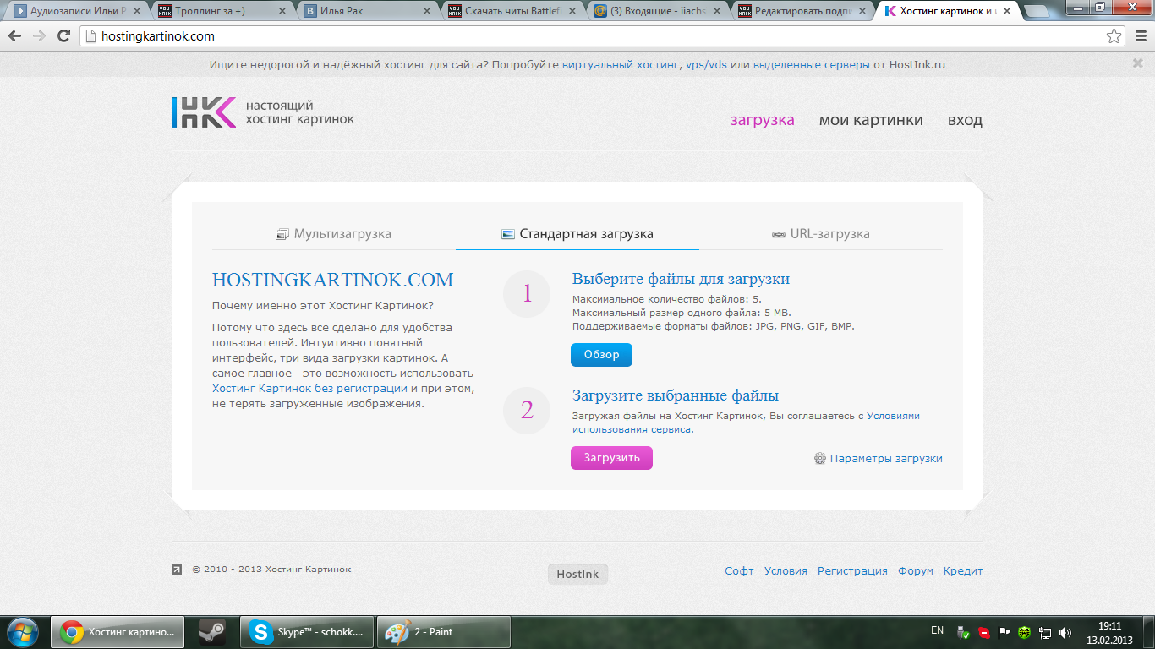This screenshot has width=1155, height=649.
Task: Follow the виртуальный хостинг banner link
Action: 621,64
